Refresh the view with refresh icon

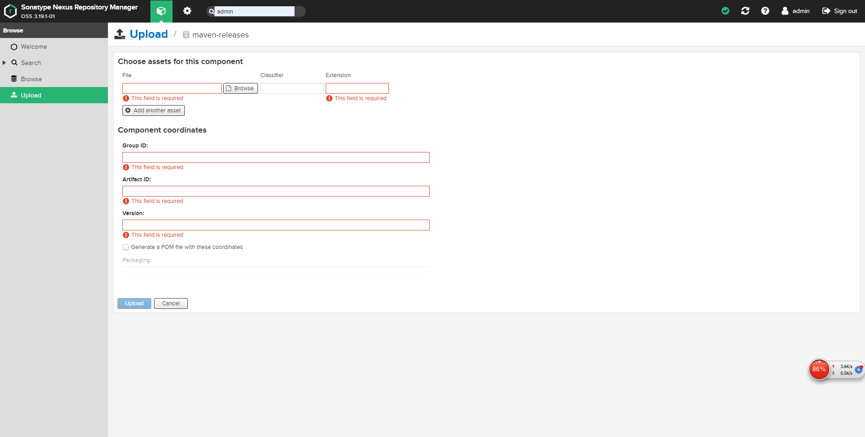pos(745,11)
